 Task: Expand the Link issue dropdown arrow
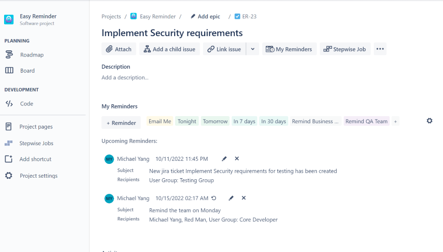[253, 49]
